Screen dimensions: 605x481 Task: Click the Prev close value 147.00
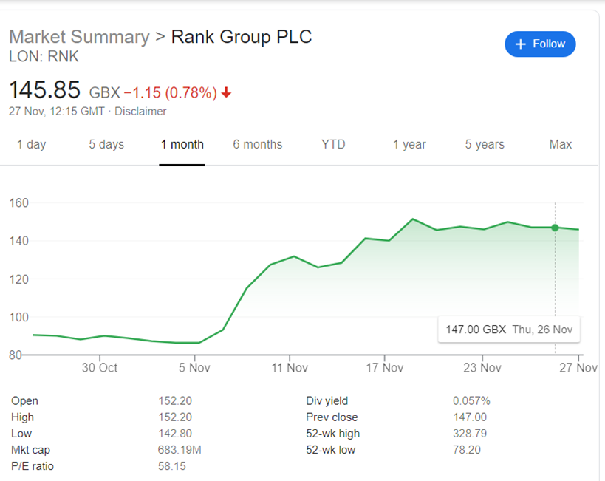(x=470, y=417)
